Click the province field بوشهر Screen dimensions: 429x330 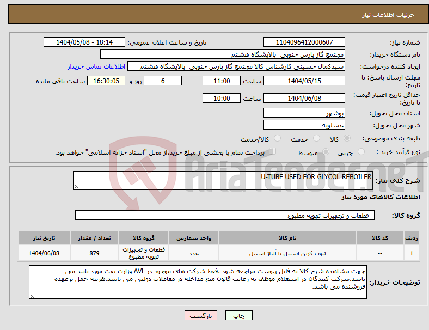304,113
